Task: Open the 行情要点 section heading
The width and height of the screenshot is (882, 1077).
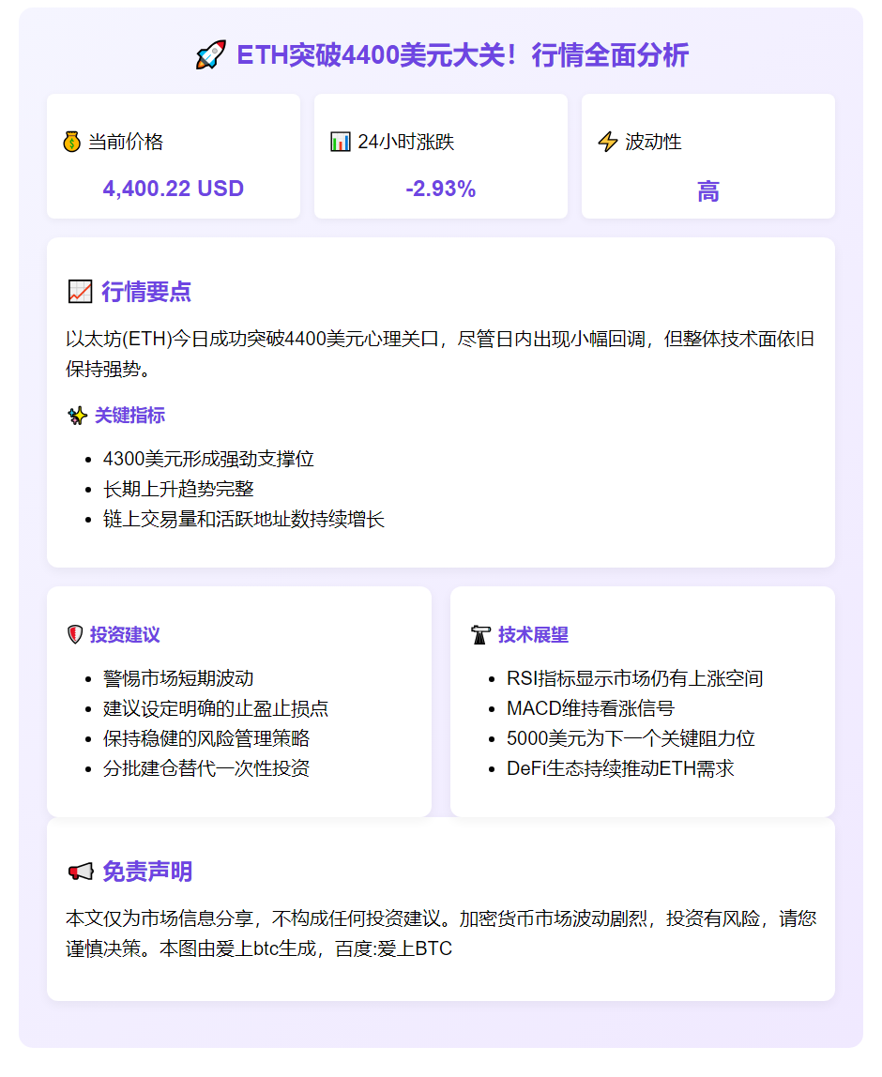Action: pyautogui.click(x=145, y=292)
